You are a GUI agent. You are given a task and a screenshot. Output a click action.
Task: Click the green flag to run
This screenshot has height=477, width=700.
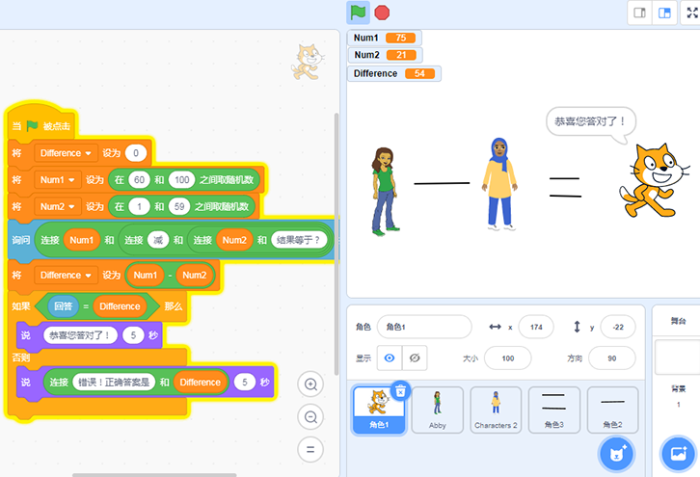point(359,13)
